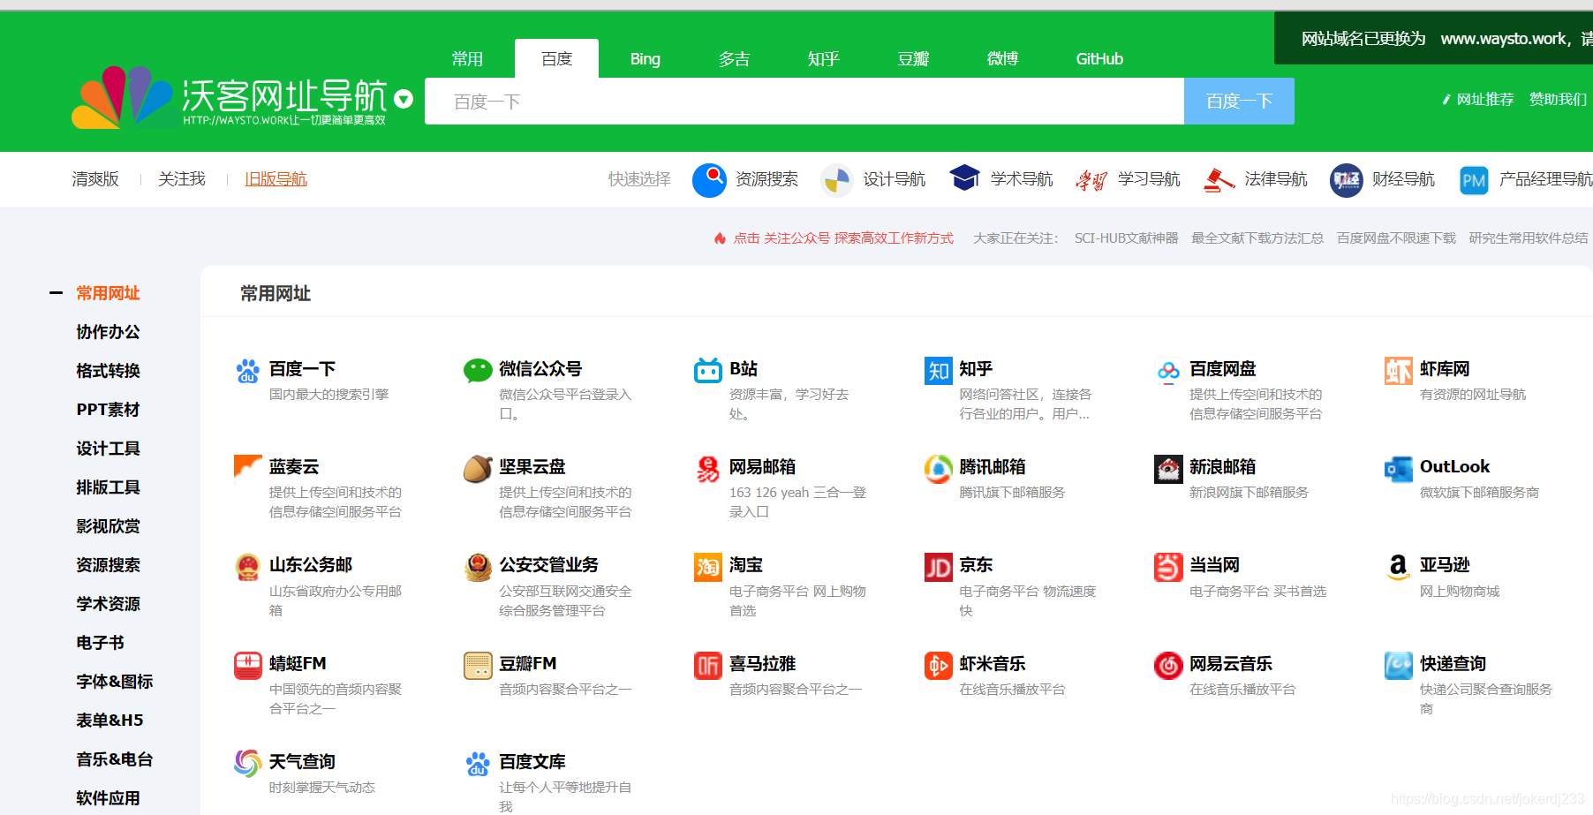The image size is (1593, 815).
Task: Open the 网易邮箱 red icon
Action: point(708,469)
